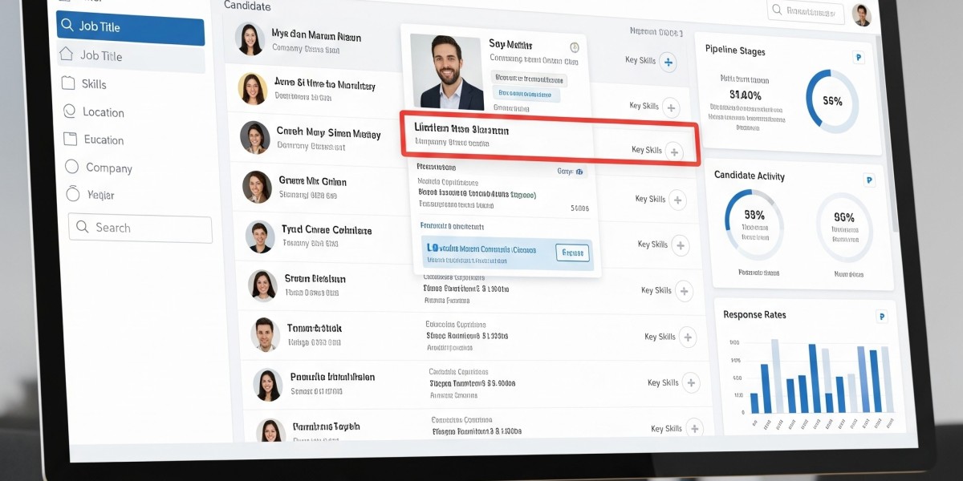Select the Yeajar radio option in sidebar
This screenshot has width=963, height=481.
point(73,194)
